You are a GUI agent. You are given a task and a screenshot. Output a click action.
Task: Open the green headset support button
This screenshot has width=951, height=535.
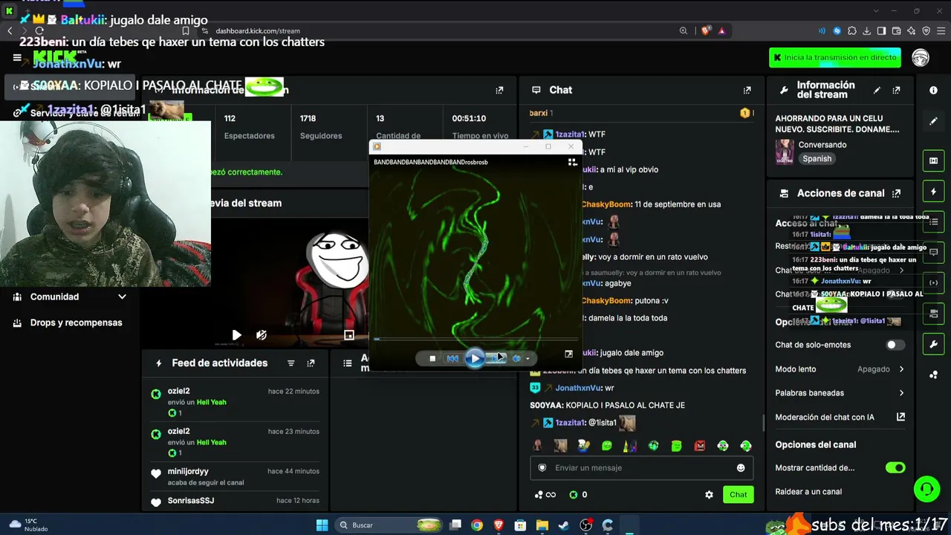(926, 489)
